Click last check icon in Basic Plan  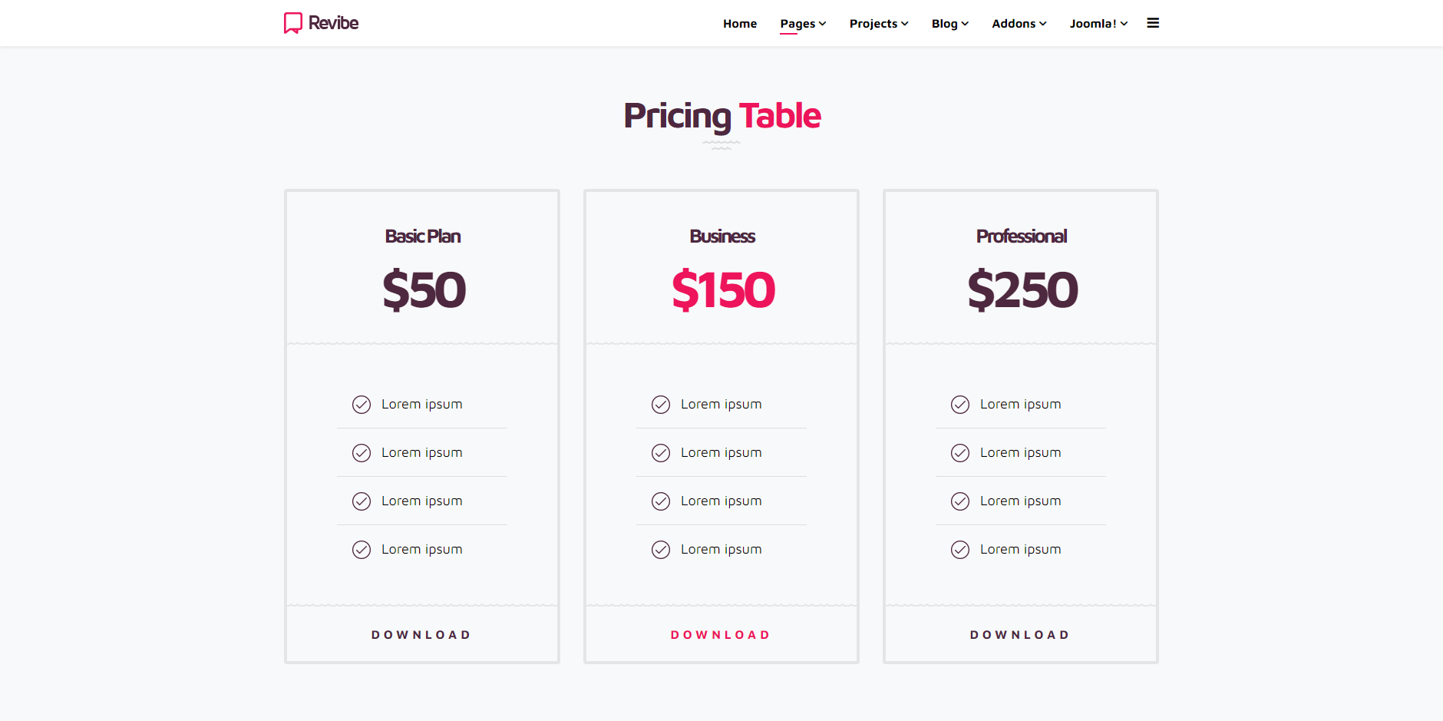(x=362, y=550)
